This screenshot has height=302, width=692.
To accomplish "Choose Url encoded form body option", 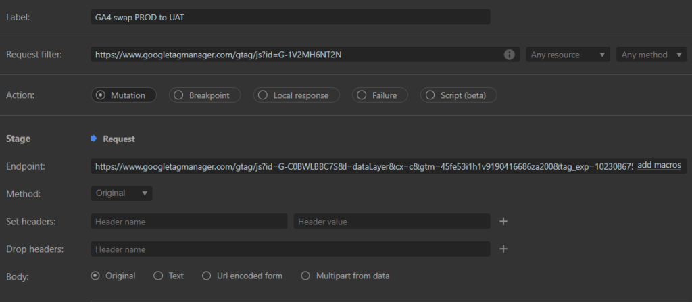I will coord(243,276).
